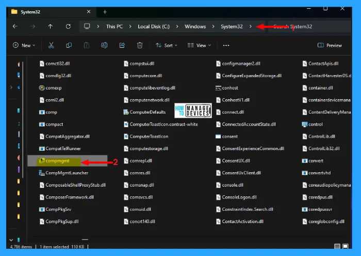Go up one folder level
This screenshot has width=361, height=256.
(50, 26)
